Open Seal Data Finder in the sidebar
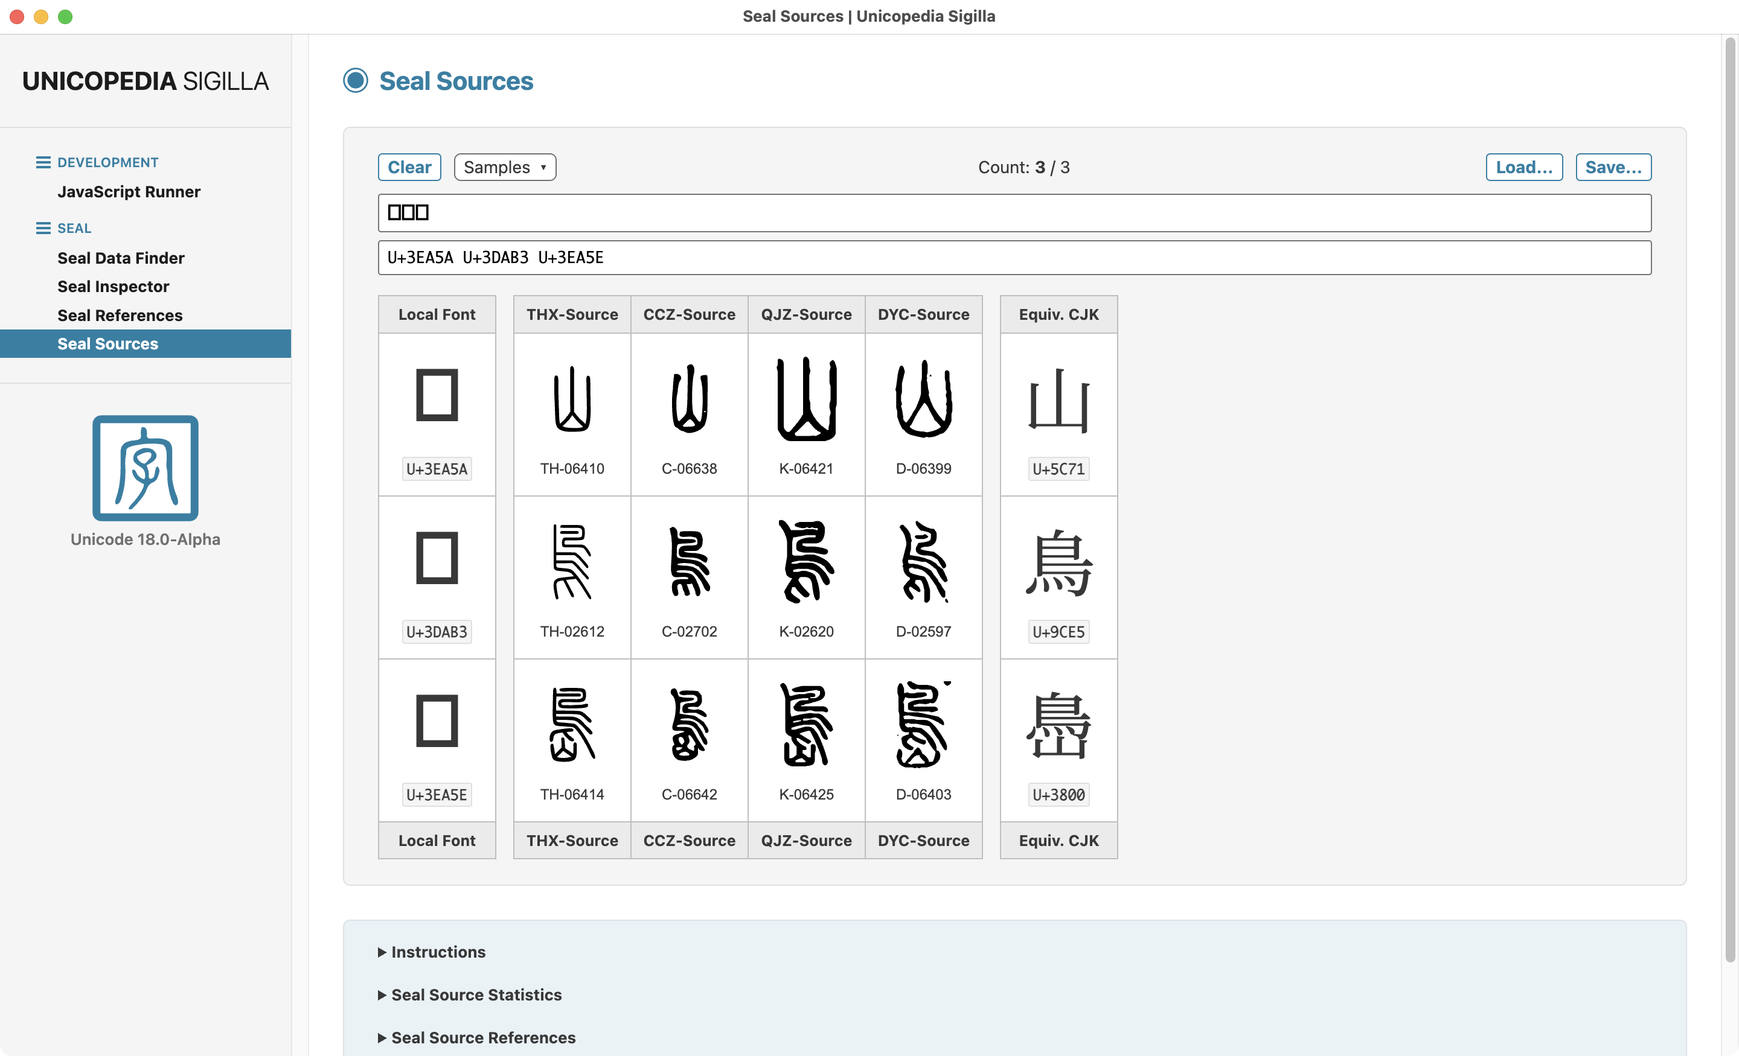This screenshot has width=1739, height=1056. pos(121,258)
